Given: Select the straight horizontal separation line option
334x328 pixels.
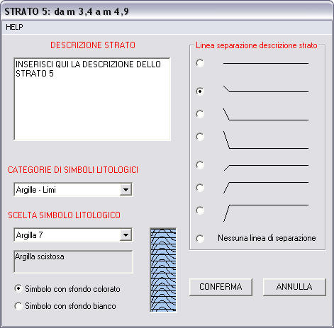Looking at the screenshot, I should 200,63.
